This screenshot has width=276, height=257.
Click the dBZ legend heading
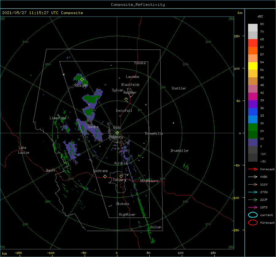coord(260,17)
